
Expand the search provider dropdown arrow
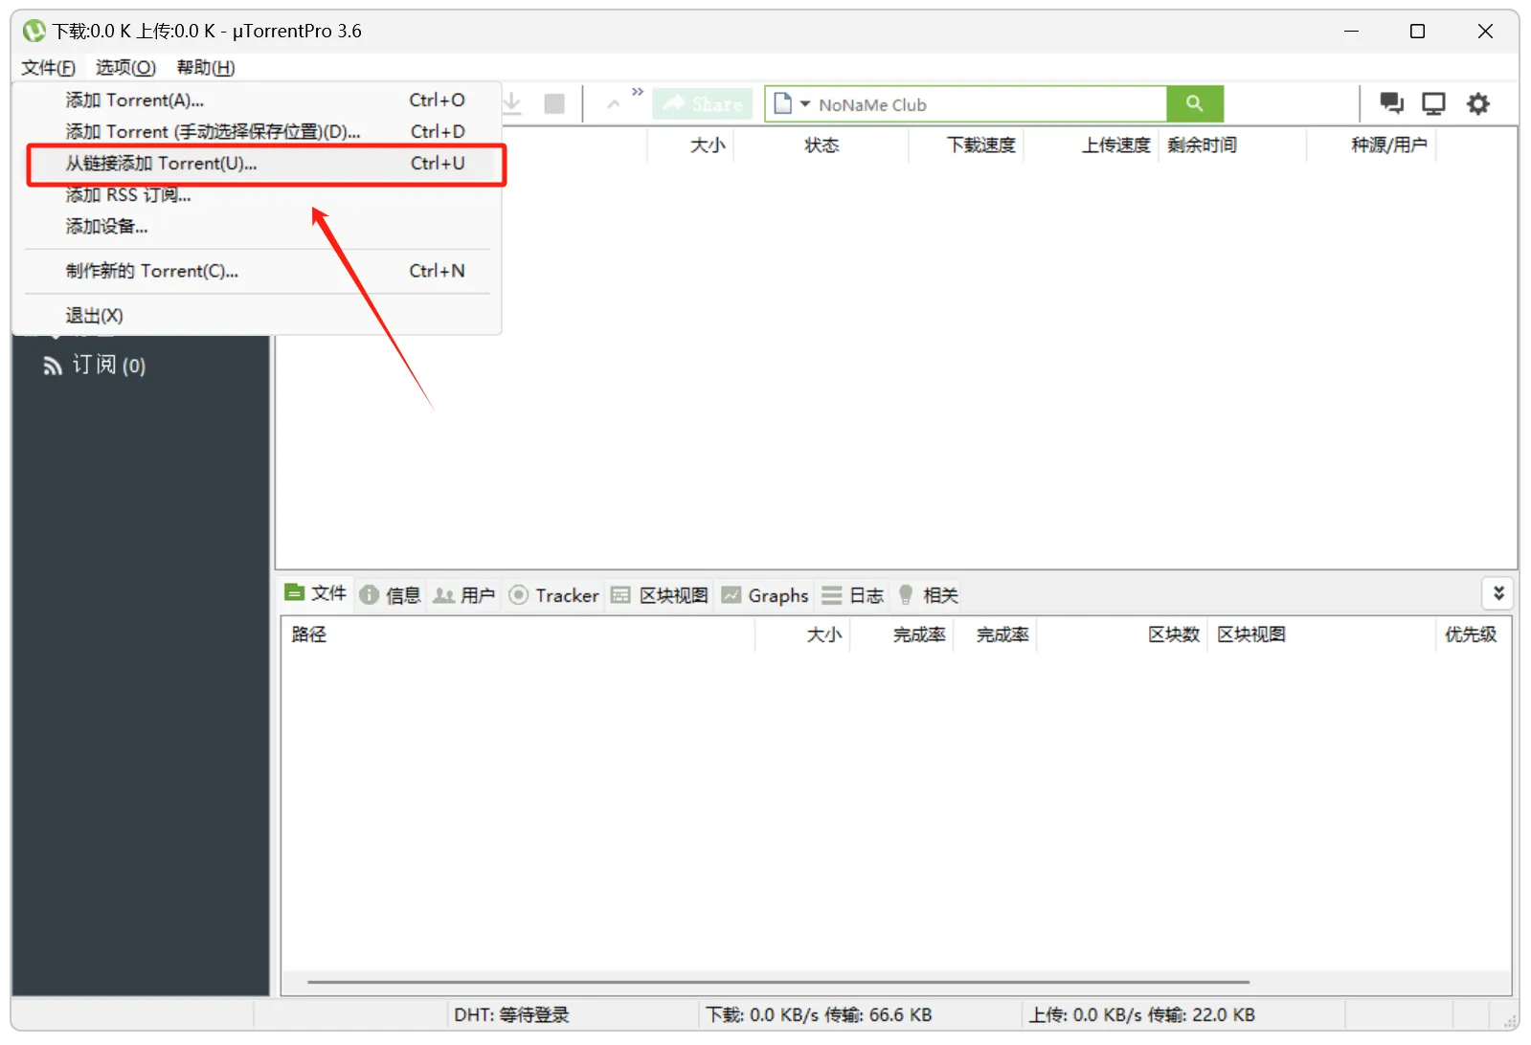pos(805,103)
